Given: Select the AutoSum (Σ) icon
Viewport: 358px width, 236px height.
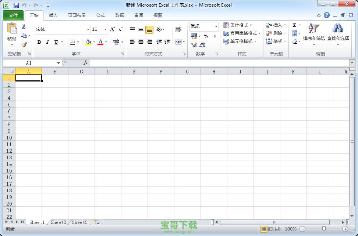Looking at the screenshot, I should coord(294,25).
